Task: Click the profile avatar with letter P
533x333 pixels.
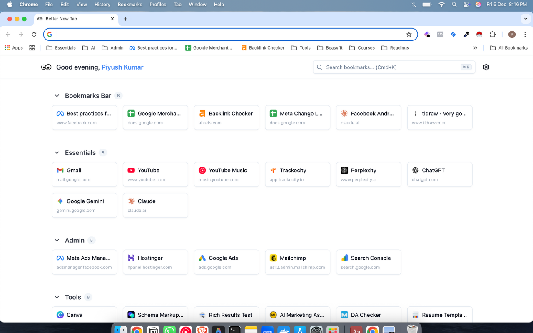Action: point(511,34)
